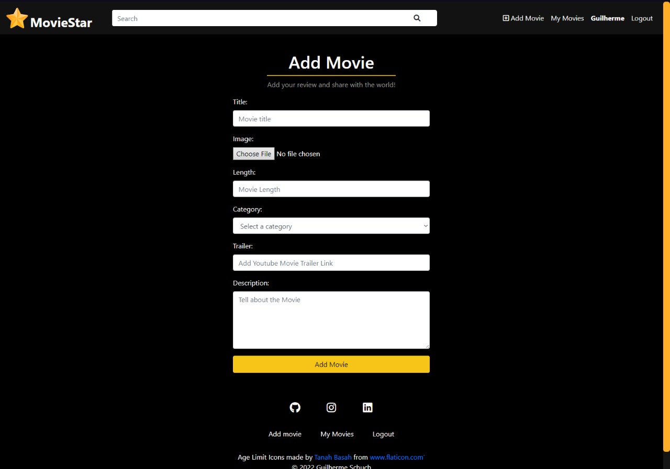Open the GitHub icon in footer
Screen dimensions: 670x469
pyautogui.click(x=295, y=407)
